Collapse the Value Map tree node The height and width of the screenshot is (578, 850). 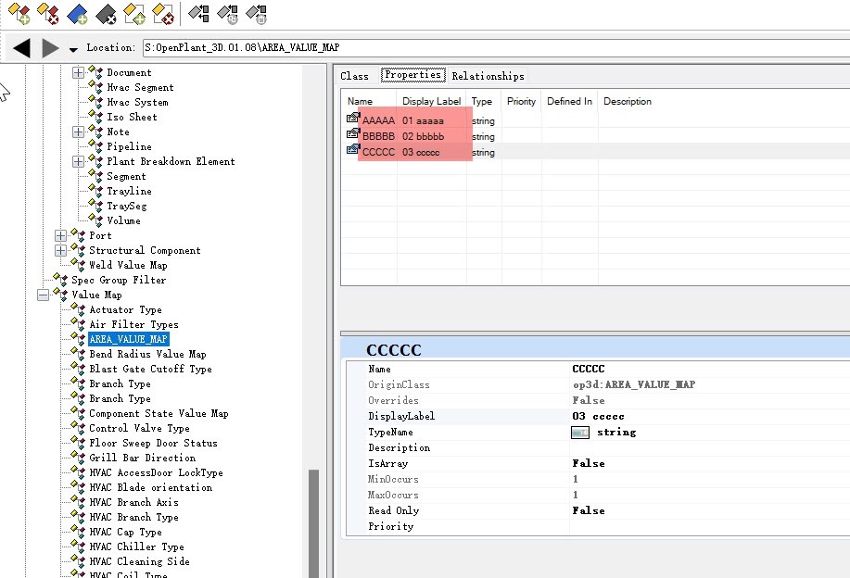tap(43, 295)
